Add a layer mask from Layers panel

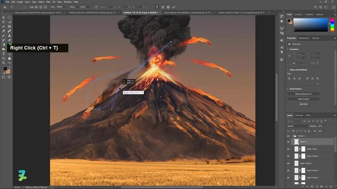(x=312, y=187)
